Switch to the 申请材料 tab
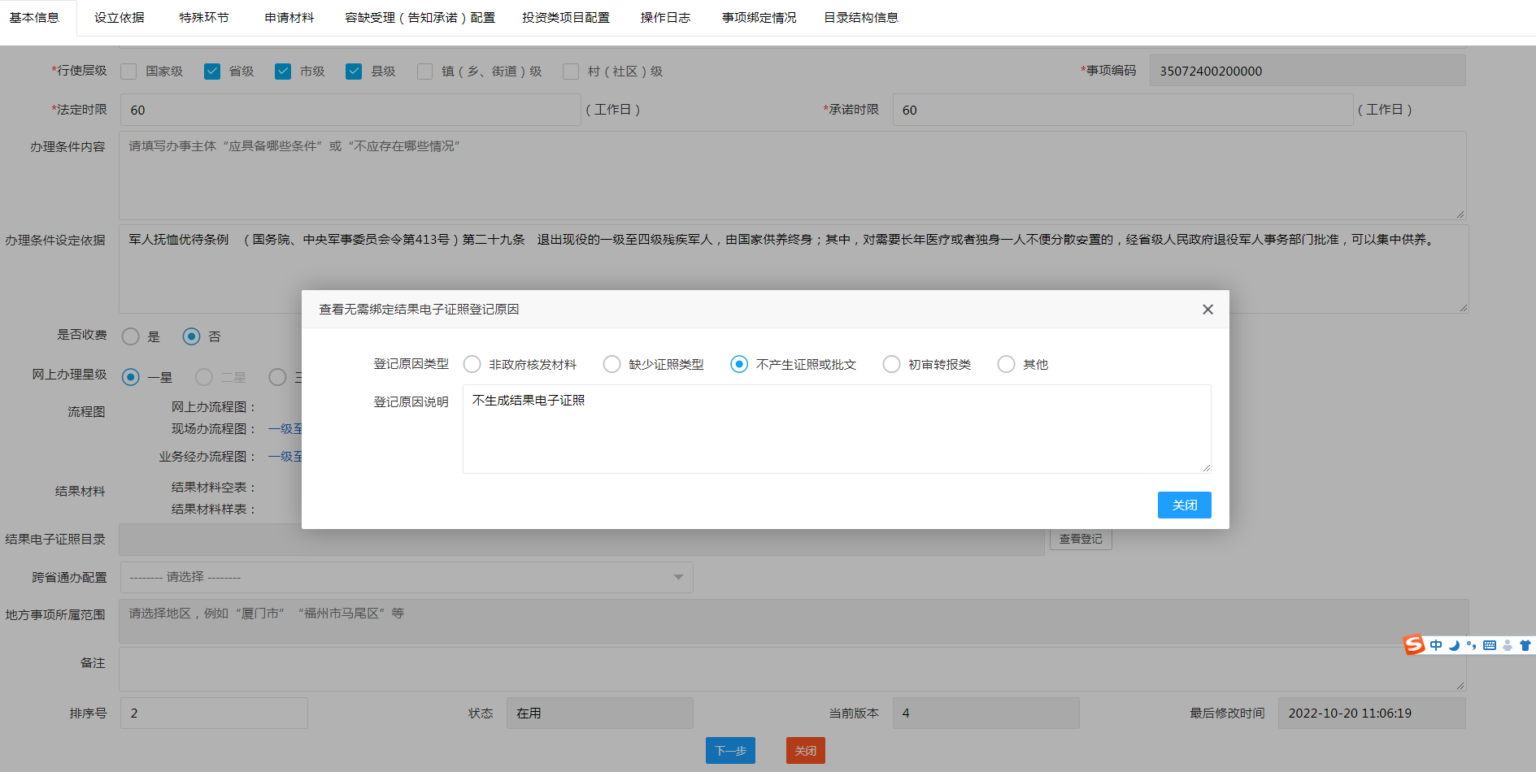Viewport: 1536px width, 772px height. [x=289, y=18]
